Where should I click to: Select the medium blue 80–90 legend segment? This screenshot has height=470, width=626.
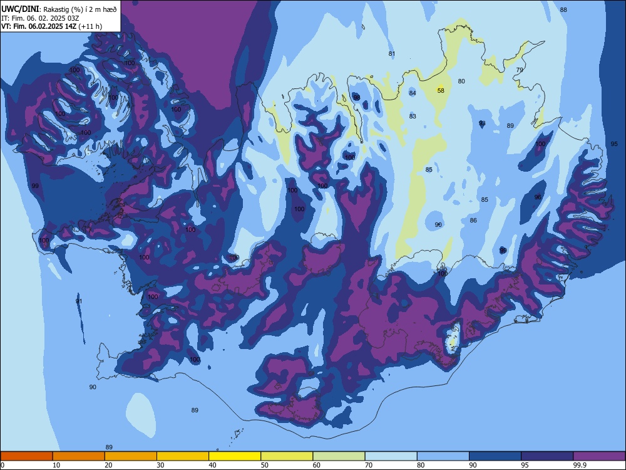click(443, 456)
